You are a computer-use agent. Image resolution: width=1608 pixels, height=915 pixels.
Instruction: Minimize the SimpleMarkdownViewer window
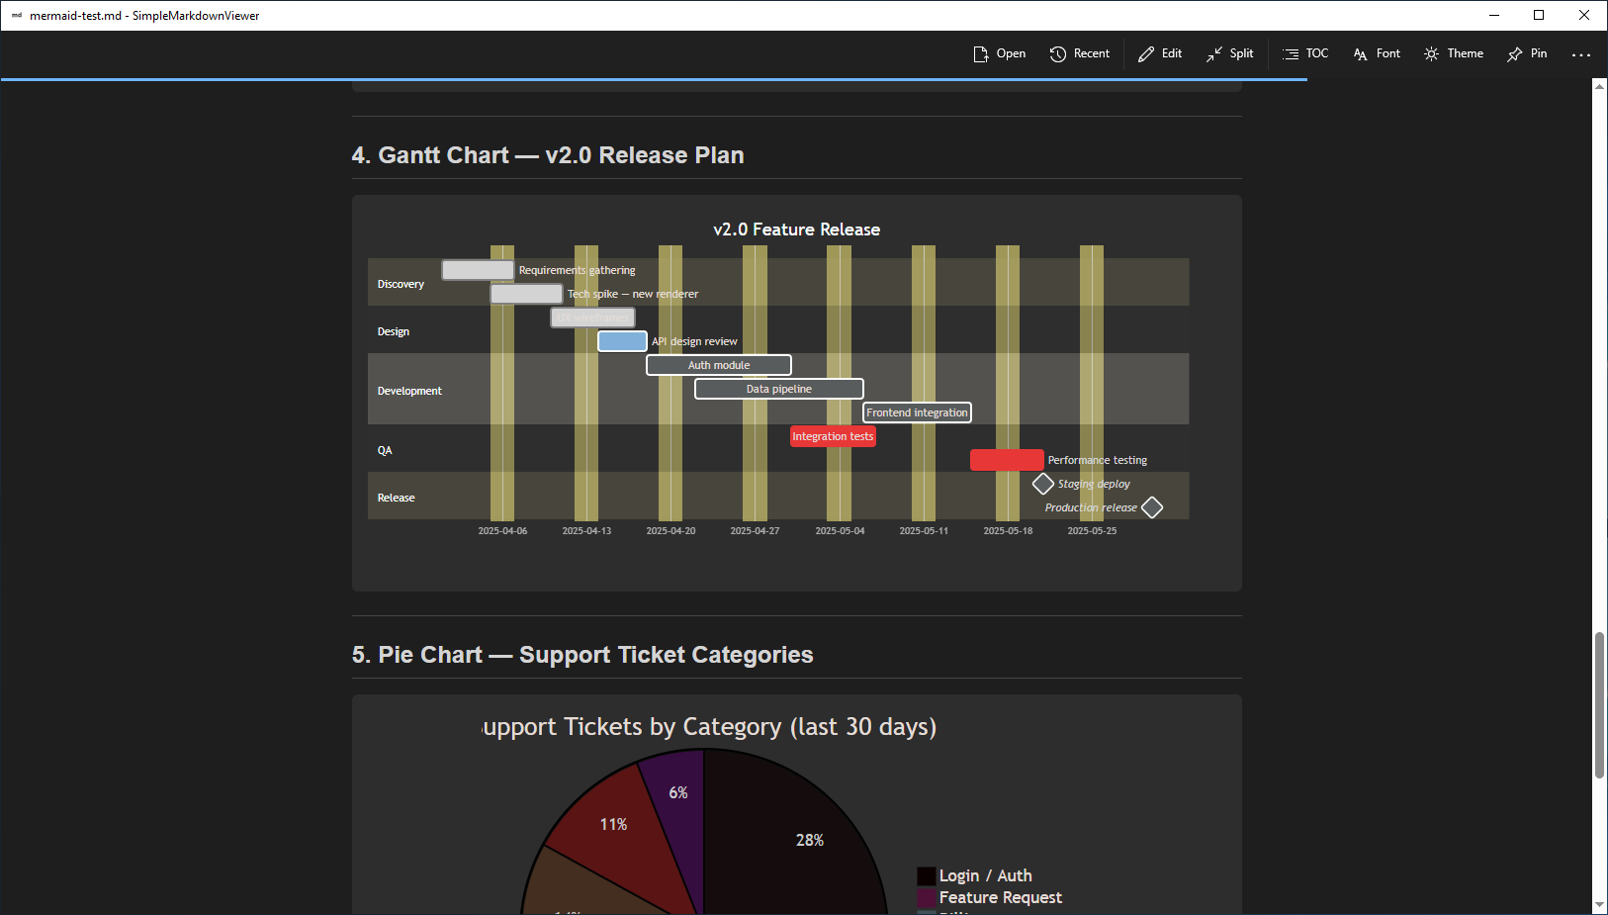coord(1493,15)
